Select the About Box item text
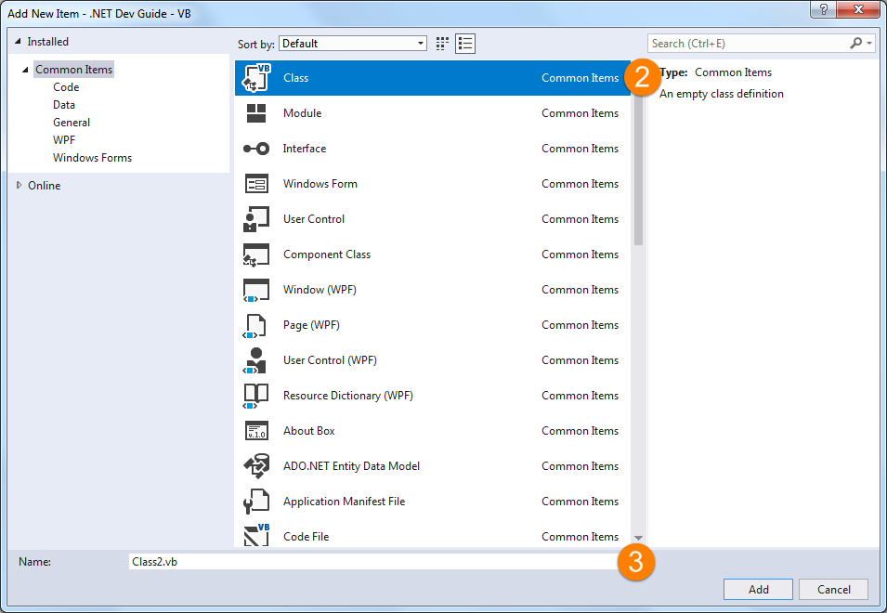This screenshot has height=613, width=887. coord(309,431)
